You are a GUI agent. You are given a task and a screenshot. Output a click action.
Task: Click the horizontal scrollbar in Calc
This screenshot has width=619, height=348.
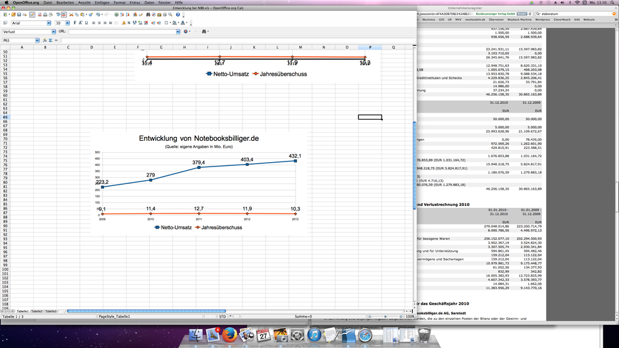pyautogui.click(x=146, y=311)
